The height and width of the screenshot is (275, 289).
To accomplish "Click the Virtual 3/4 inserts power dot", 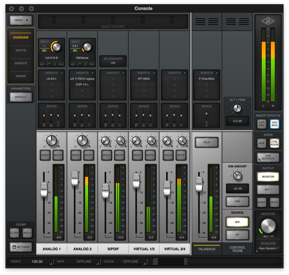I will click(185, 73).
